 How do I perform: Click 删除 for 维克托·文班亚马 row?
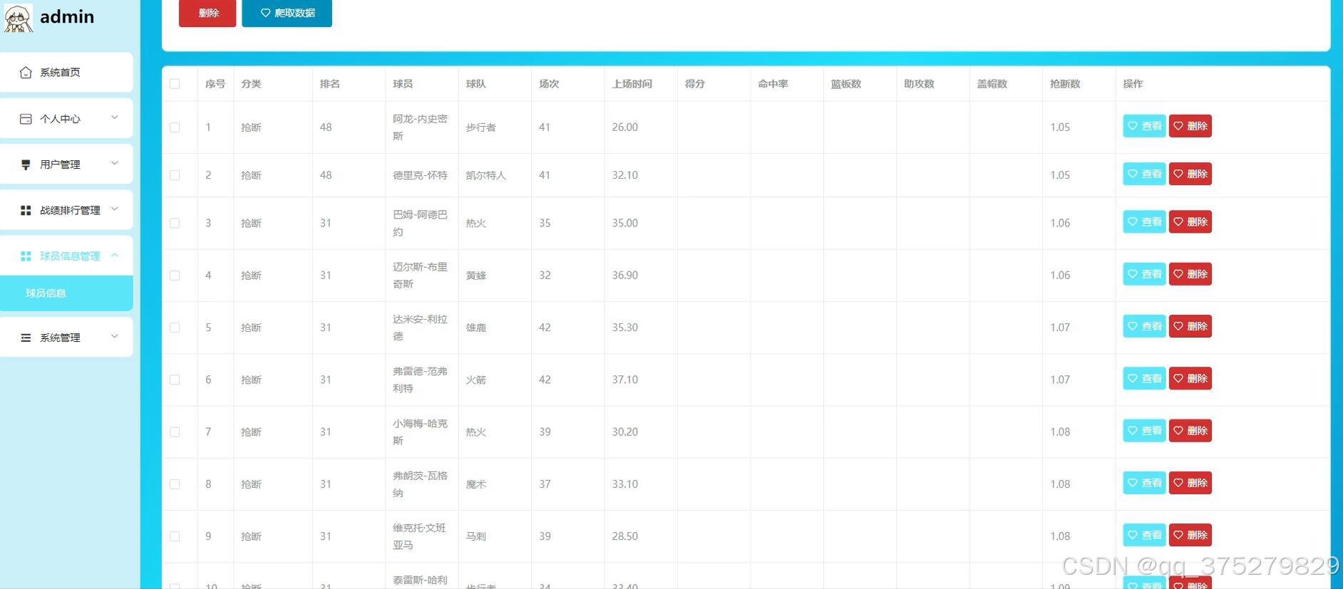[x=1190, y=535]
